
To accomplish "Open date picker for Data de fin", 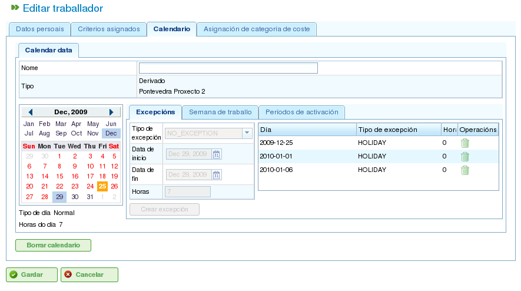I will coord(216,174).
